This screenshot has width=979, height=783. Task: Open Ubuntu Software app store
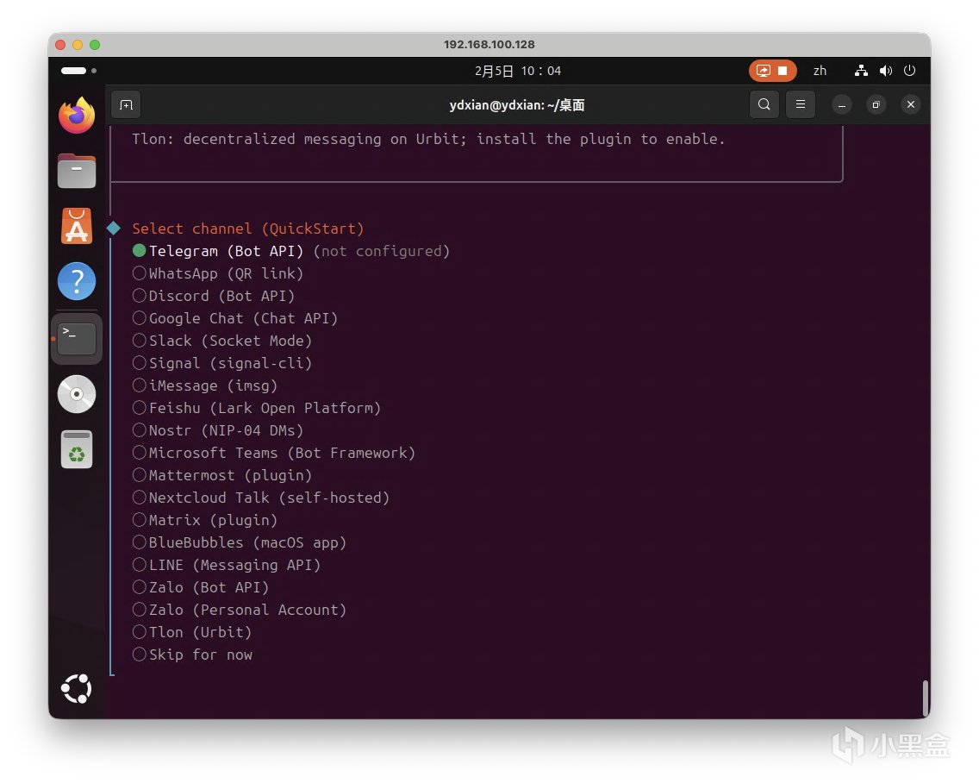[x=77, y=226]
